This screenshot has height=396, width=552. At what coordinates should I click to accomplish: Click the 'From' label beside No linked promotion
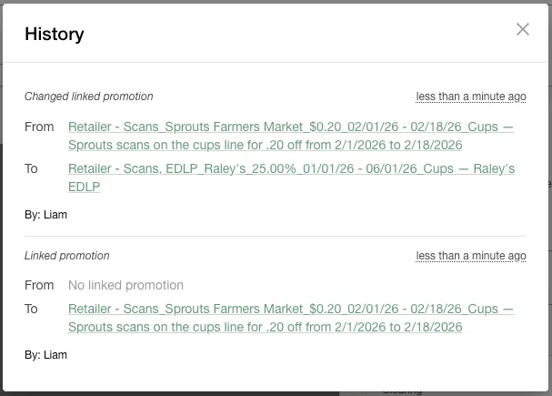pyautogui.click(x=39, y=285)
